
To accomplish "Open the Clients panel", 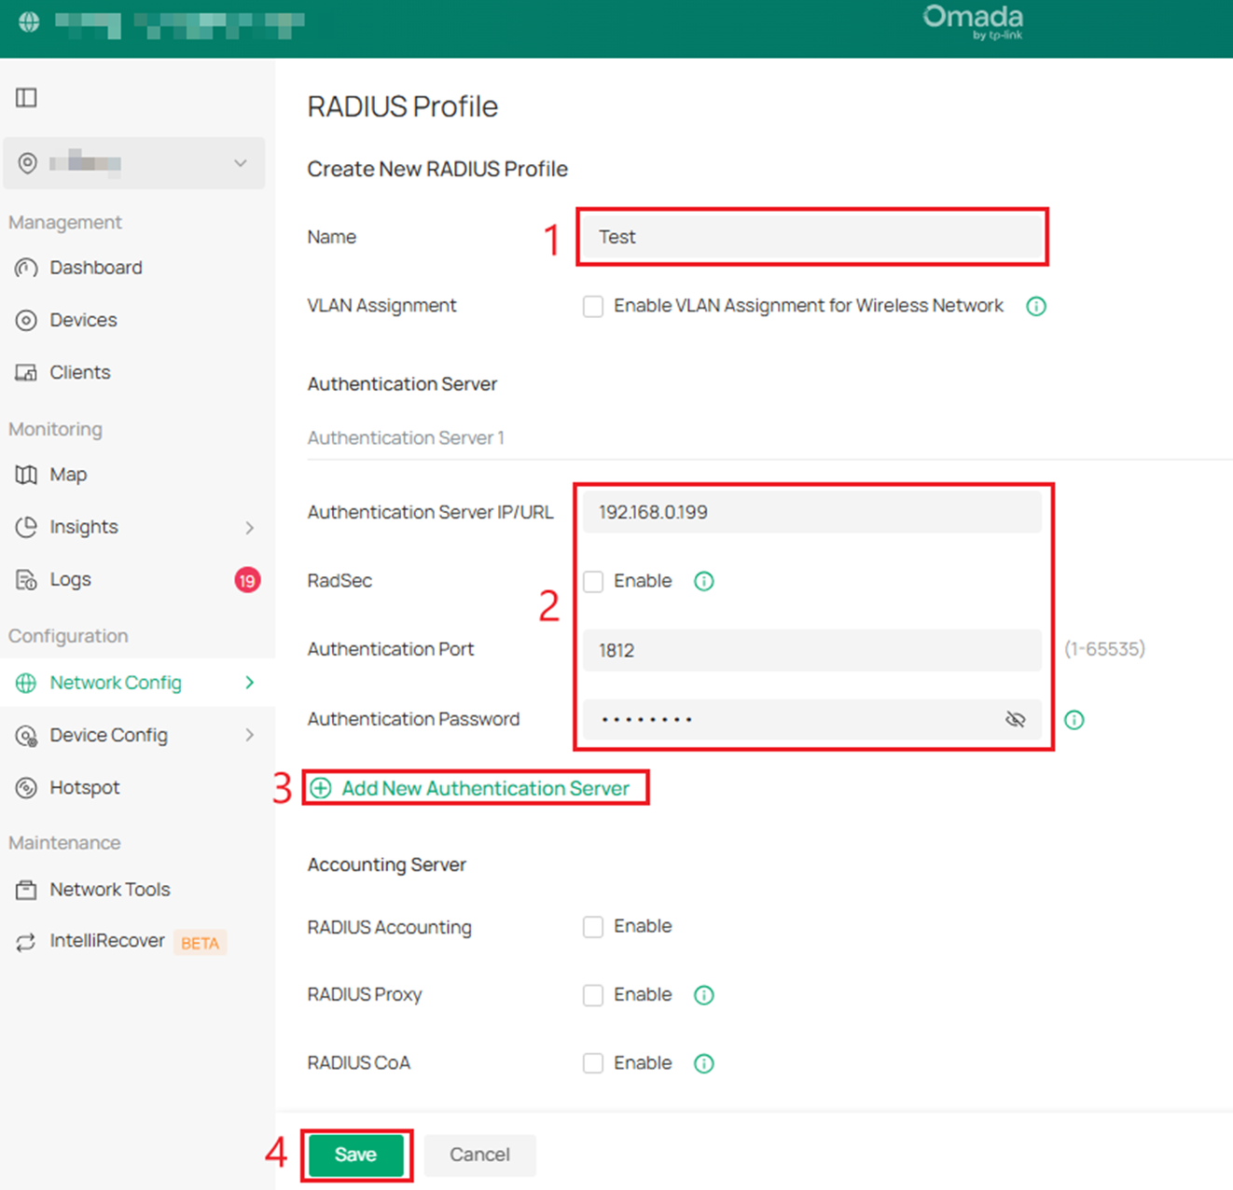I will click(79, 372).
